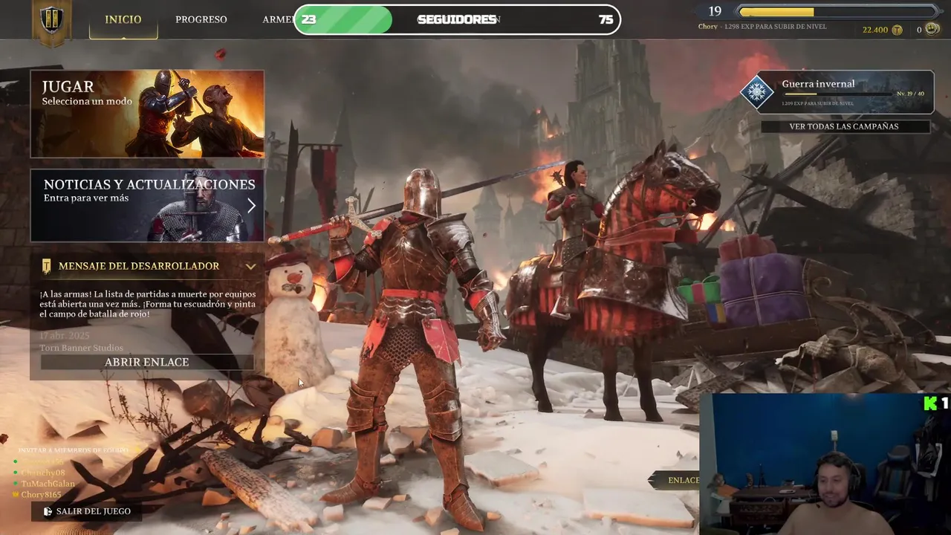Click the gold coin currency icon
This screenshot has width=951, height=535.
click(x=897, y=30)
